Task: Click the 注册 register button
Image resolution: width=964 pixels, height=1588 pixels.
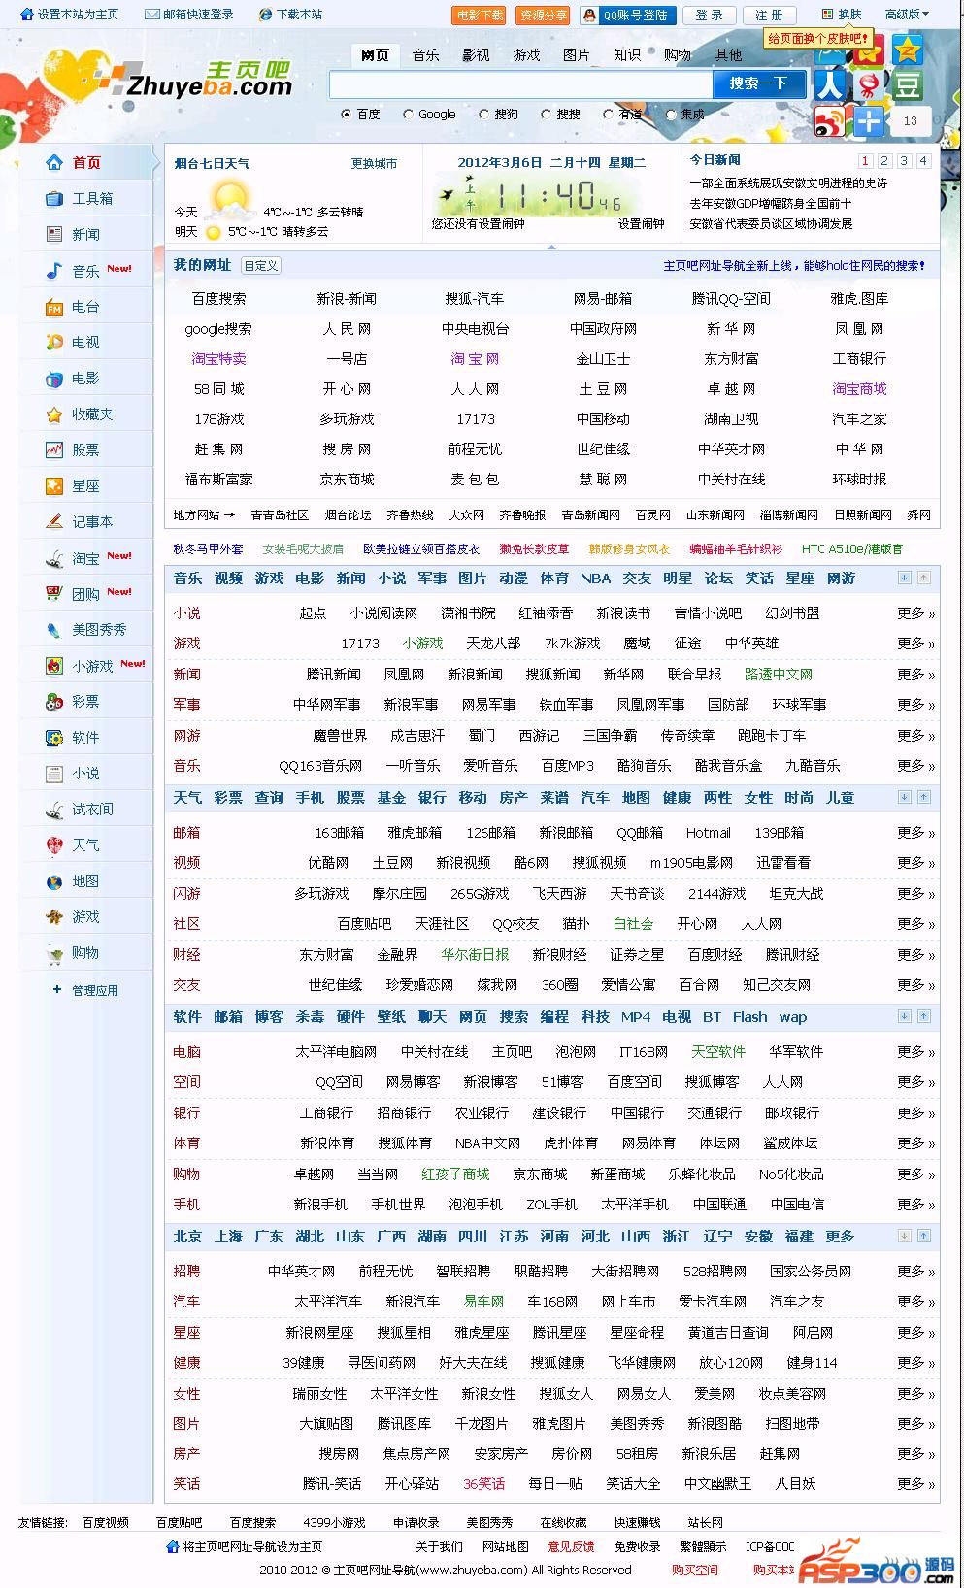Action: (x=769, y=16)
